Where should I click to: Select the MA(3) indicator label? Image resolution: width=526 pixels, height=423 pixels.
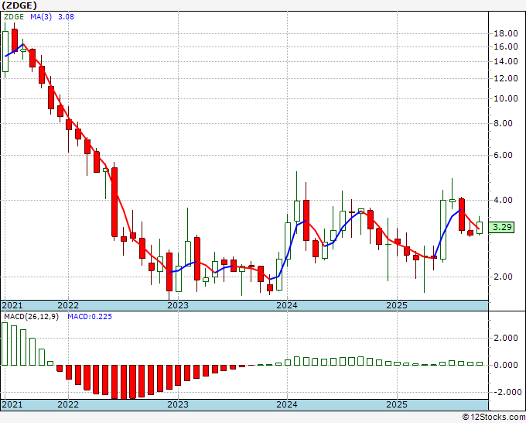point(41,17)
